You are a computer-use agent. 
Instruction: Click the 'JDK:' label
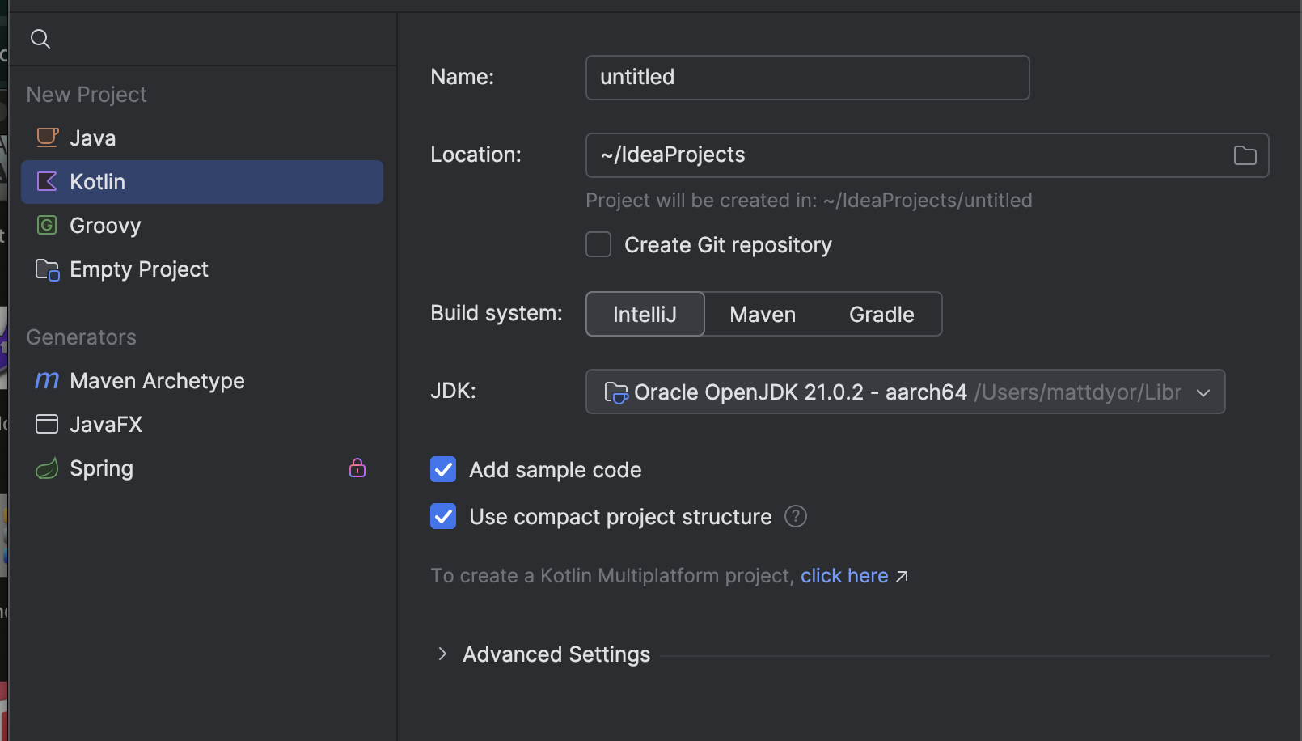click(453, 391)
